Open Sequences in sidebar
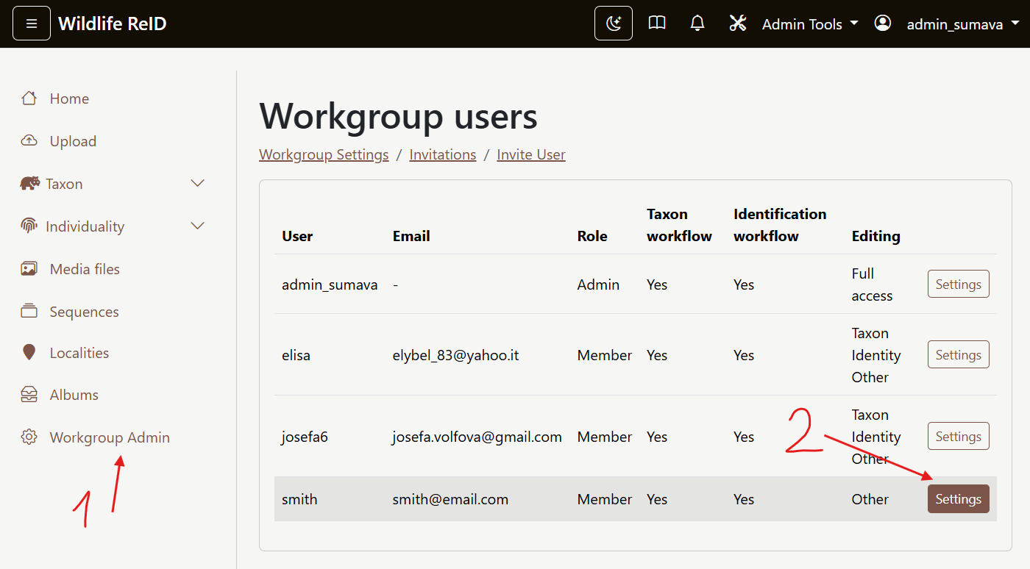This screenshot has width=1030, height=569. [x=84, y=312]
